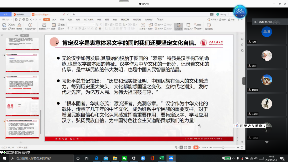Click the orange slideshow play button in status bar
Screen dimensions: 288x162
tap(196, 147)
